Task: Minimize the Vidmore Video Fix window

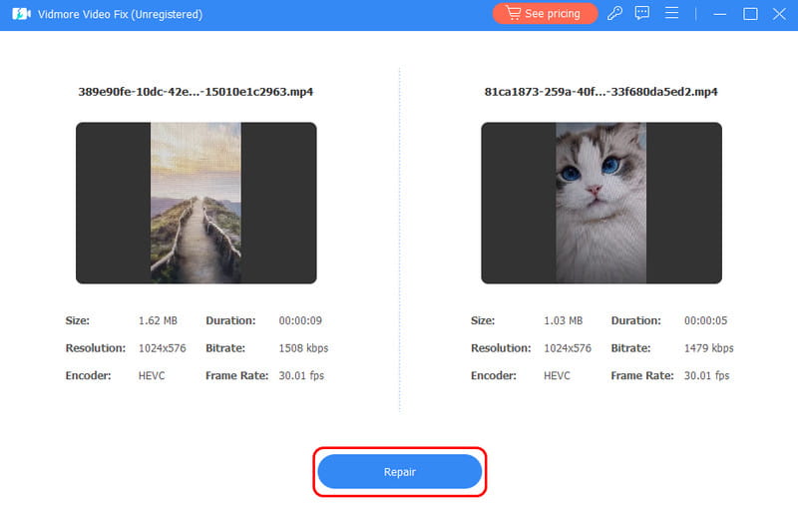Action: (x=719, y=14)
